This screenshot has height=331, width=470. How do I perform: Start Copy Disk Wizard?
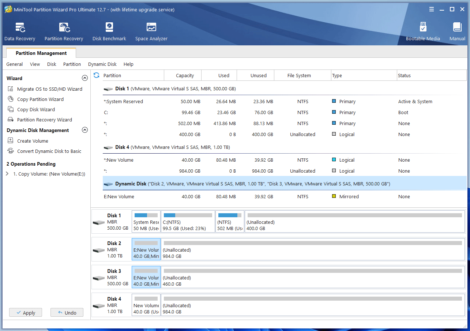point(32,109)
